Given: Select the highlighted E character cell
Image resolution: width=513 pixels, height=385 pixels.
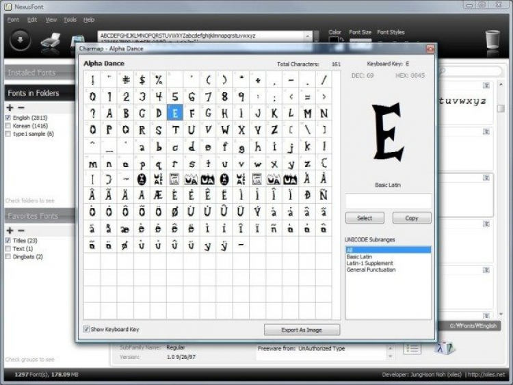Looking at the screenshot, I should tap(175, 114).
